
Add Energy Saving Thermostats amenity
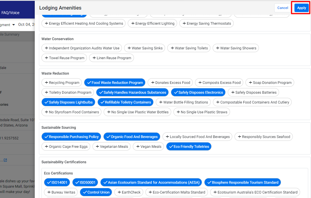(x=206, y=24)
